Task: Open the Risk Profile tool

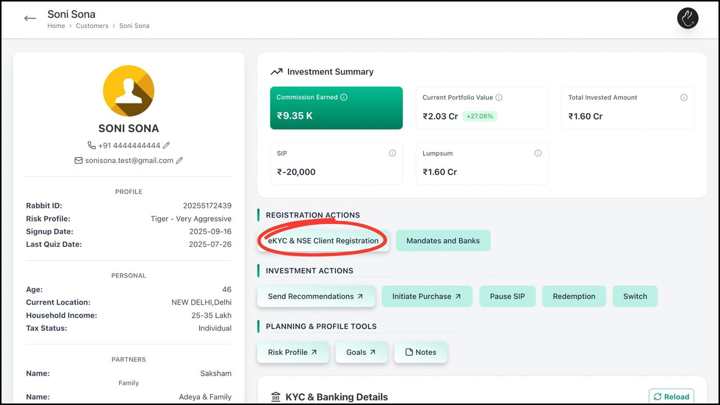Action: 292,352
